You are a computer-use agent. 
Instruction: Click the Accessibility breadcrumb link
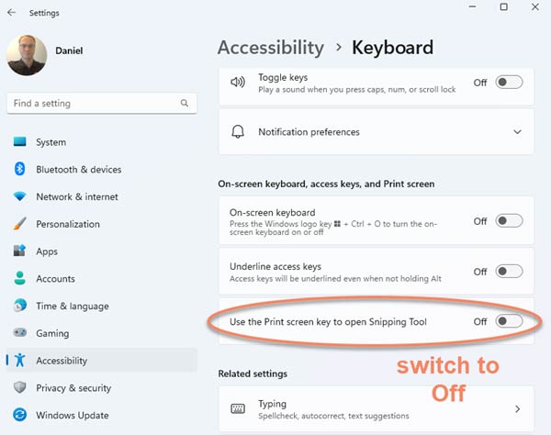[271, 48]
